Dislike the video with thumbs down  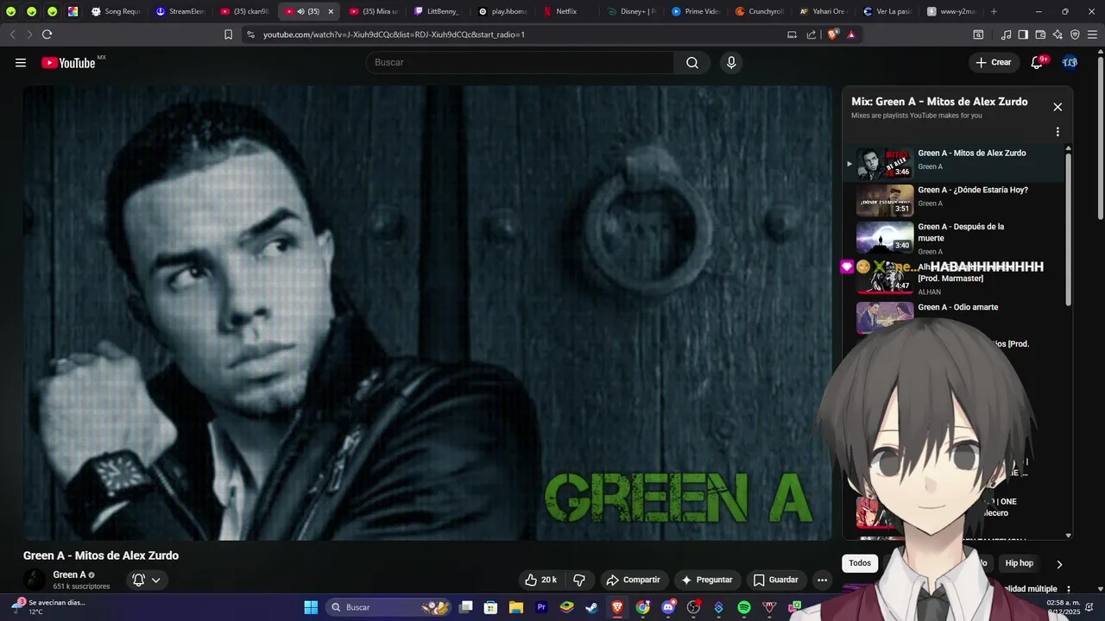pyautogui.click(x=579, y=580)
